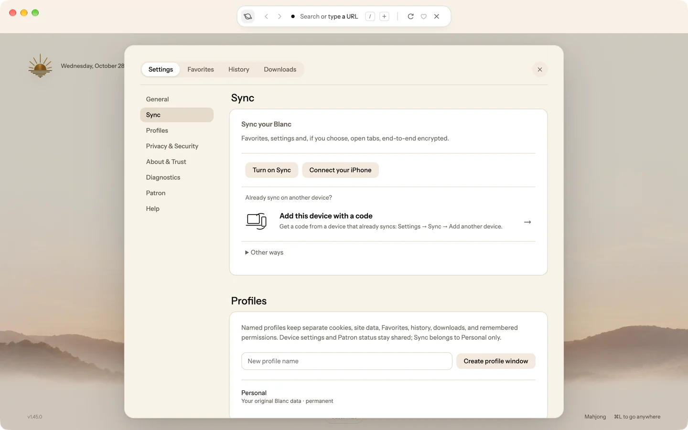Click the Search or type a URL field
This screenshot has width=688, height=430.
329,16
